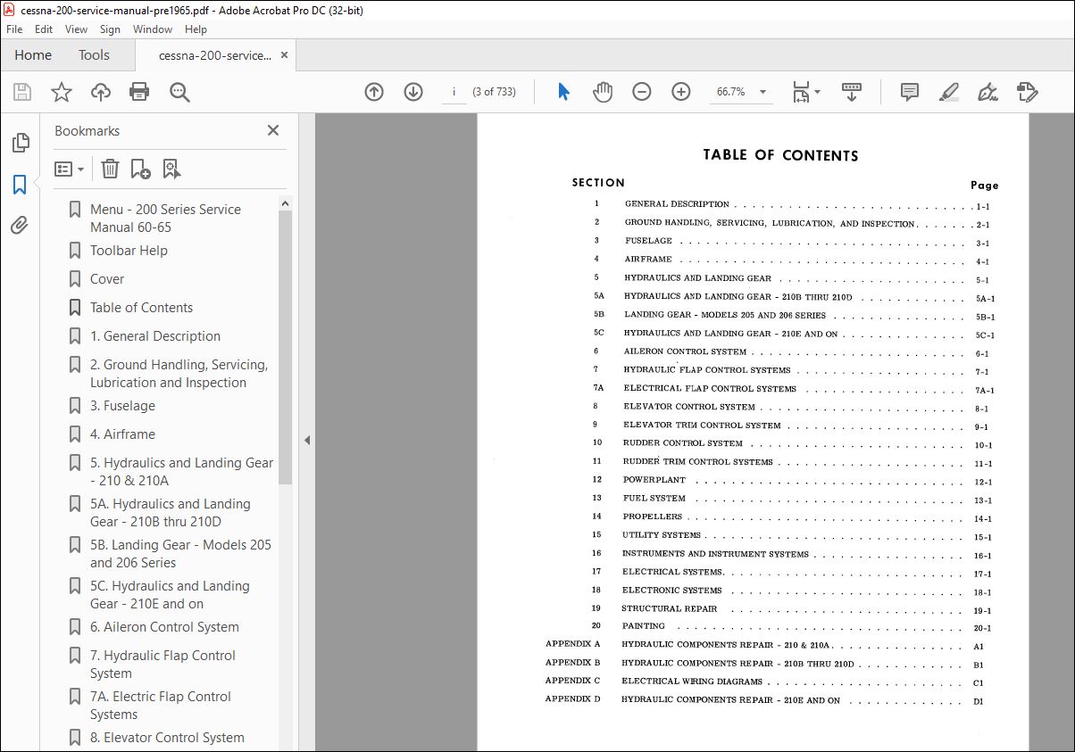The height and width of the screenshot is (752, 1075).
Task: Click FUEL SYSTEM line in contents page
Action: (654, 499)
